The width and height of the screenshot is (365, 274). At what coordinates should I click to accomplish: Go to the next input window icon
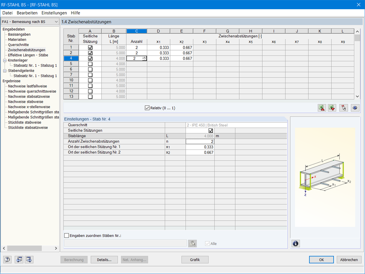pyautogui.click(x=29, y=259)
